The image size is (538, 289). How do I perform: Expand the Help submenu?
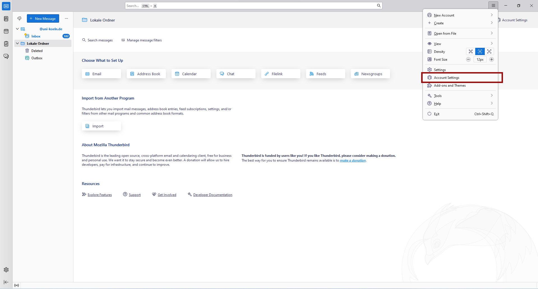coord(460,103)
